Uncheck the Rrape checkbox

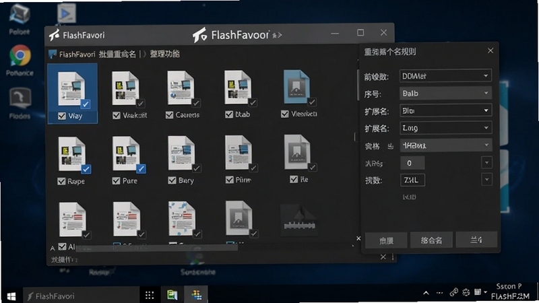61,181
